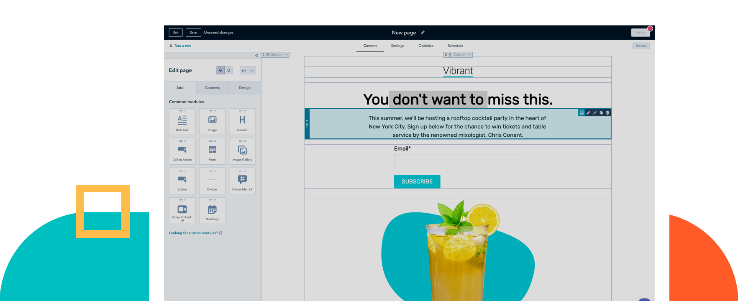Click the SUBSCRIBE button
Screen dimensions: 738x301
(417, 181)
